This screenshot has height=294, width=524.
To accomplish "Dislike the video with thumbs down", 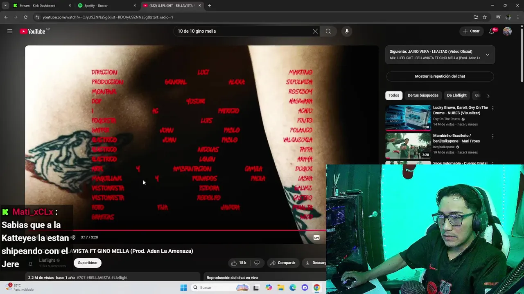I will pyautogui.click(x=257, y=263).
